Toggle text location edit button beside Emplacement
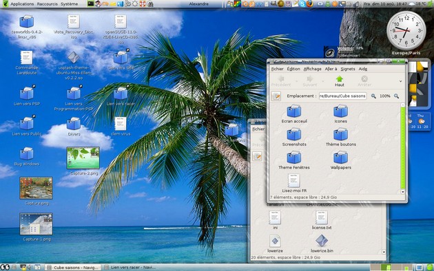 pyautogui.click(x=276, y=96)
